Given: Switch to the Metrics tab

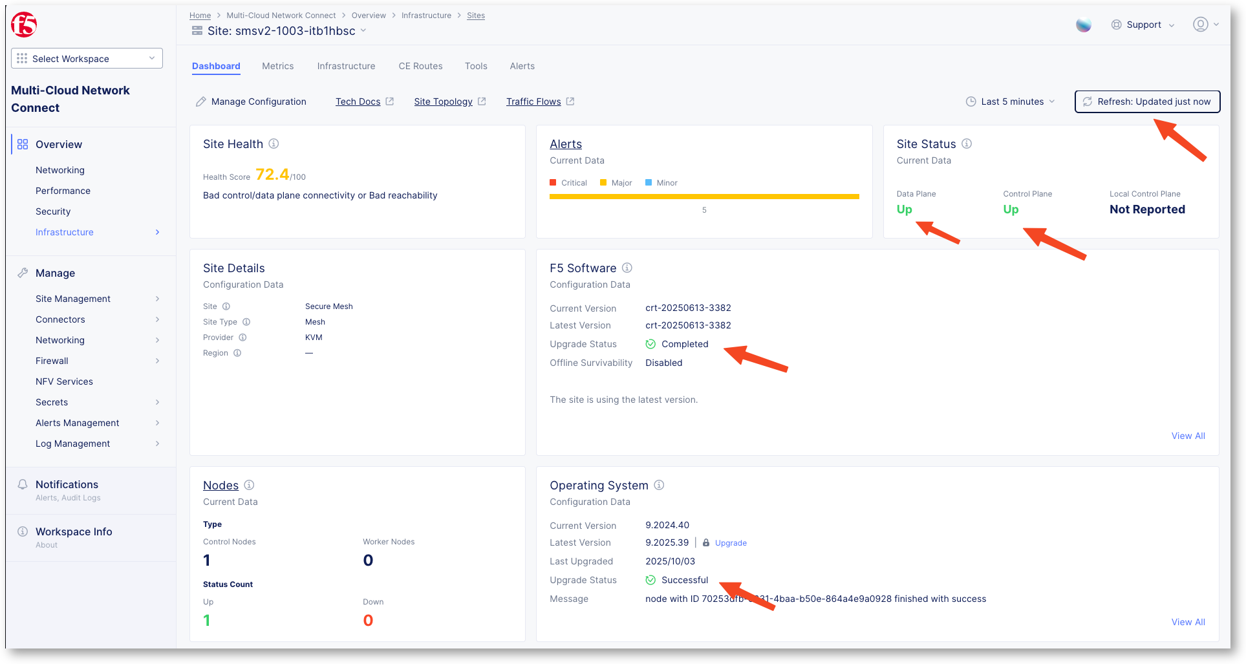Looking at the screenshot, I should (278, 66).
